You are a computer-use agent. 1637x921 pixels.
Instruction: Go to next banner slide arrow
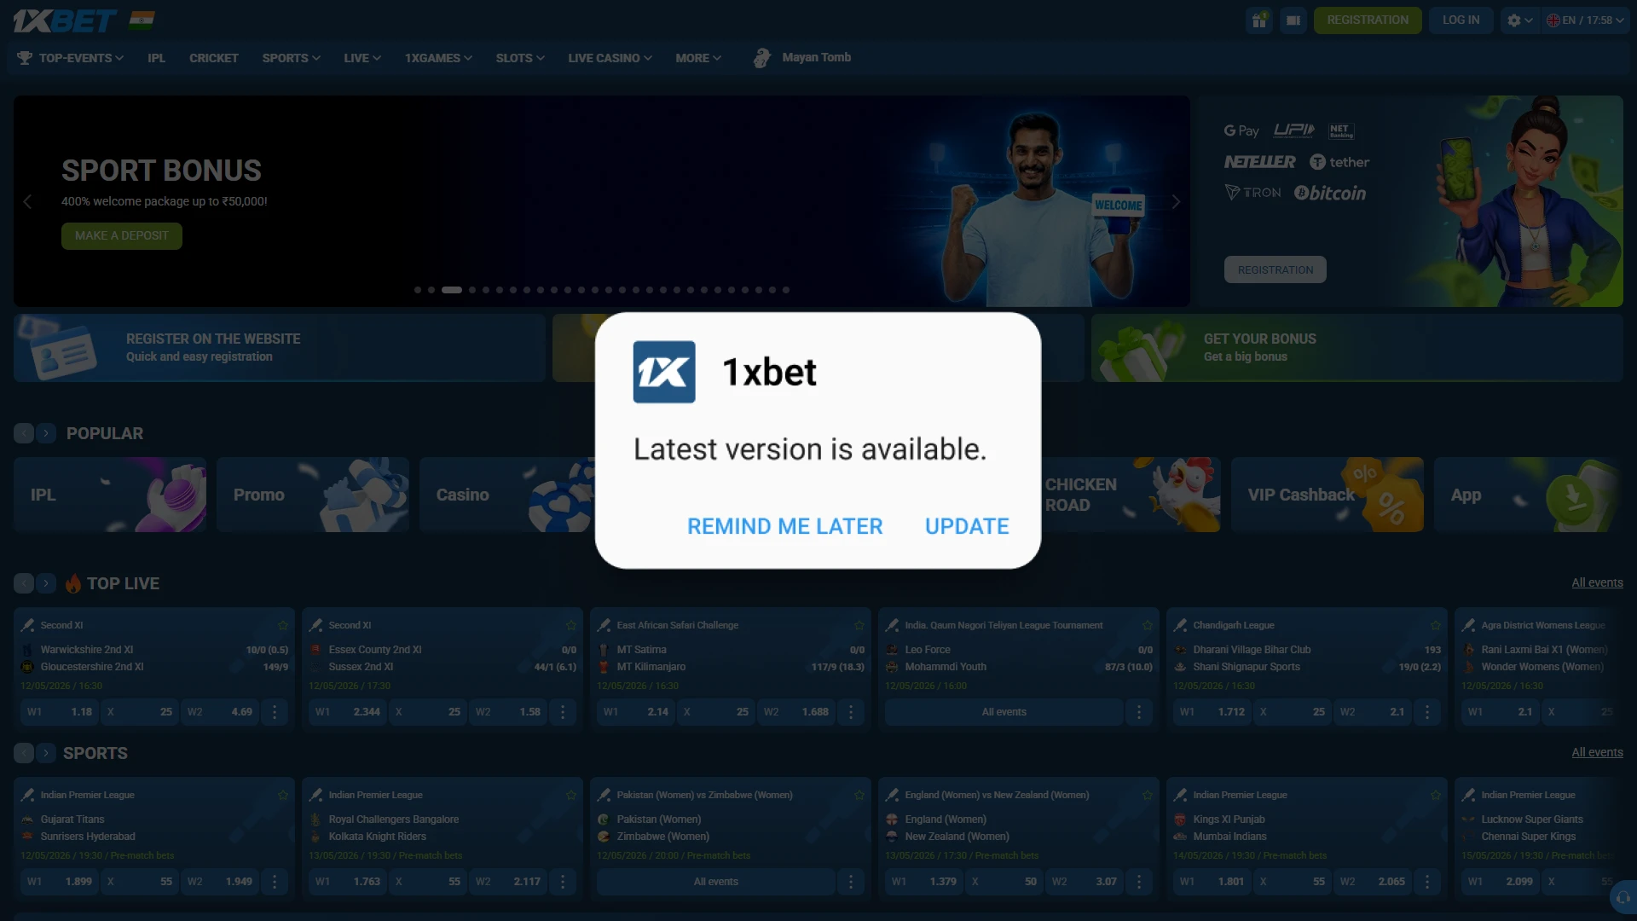coord(1176,202)
